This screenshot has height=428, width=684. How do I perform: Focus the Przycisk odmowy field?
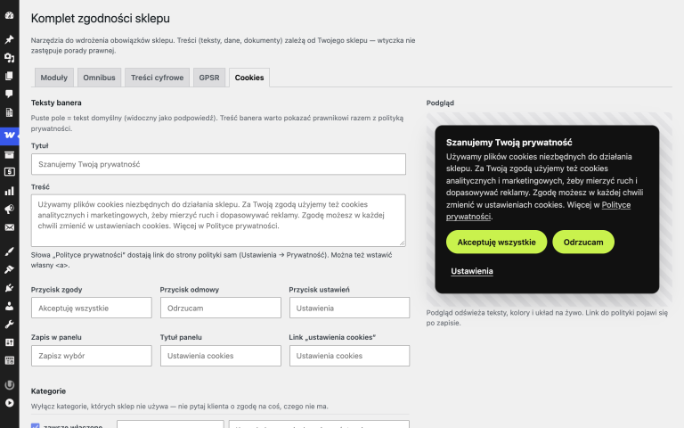[220, 308]
